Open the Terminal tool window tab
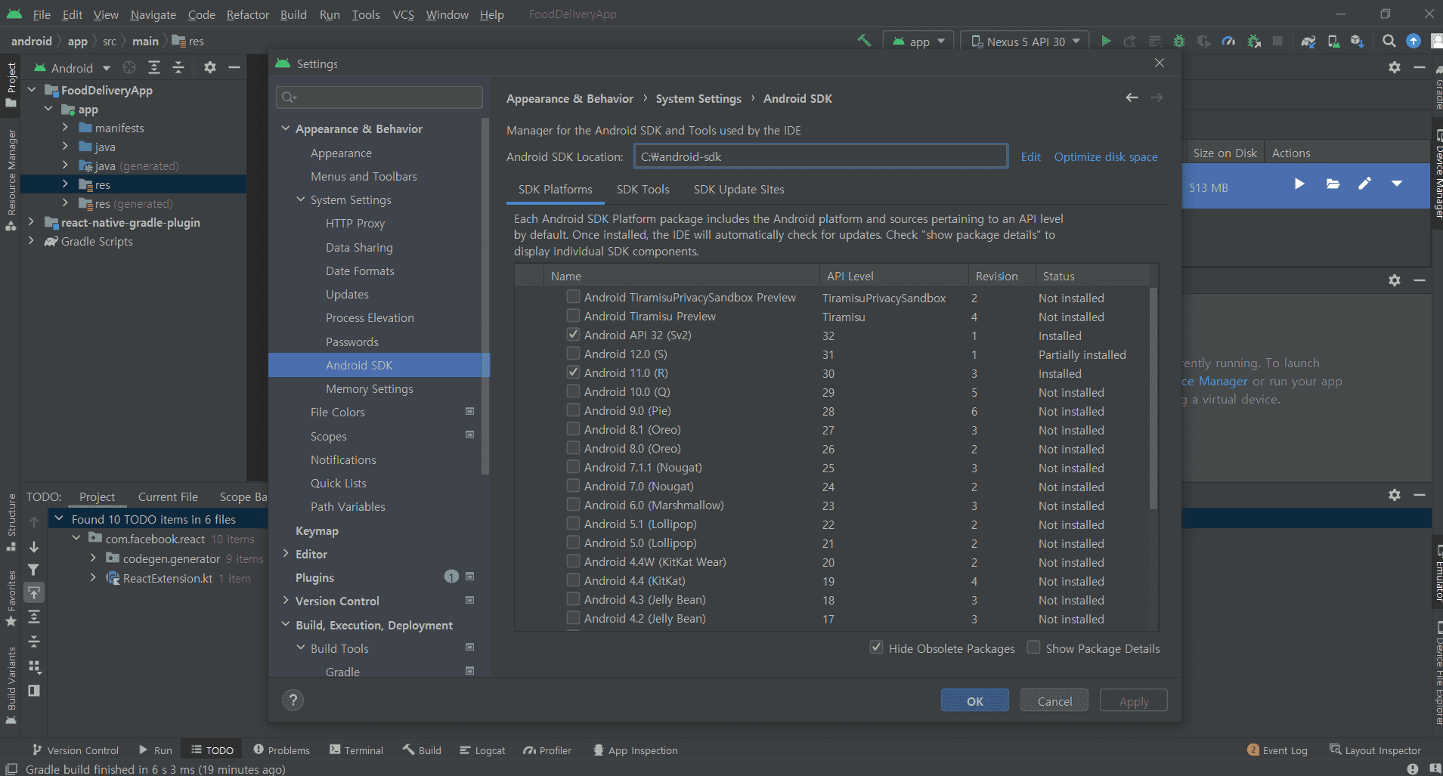 point(357,750)
